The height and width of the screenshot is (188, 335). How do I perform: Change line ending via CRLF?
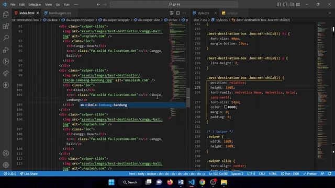[262, 174]
